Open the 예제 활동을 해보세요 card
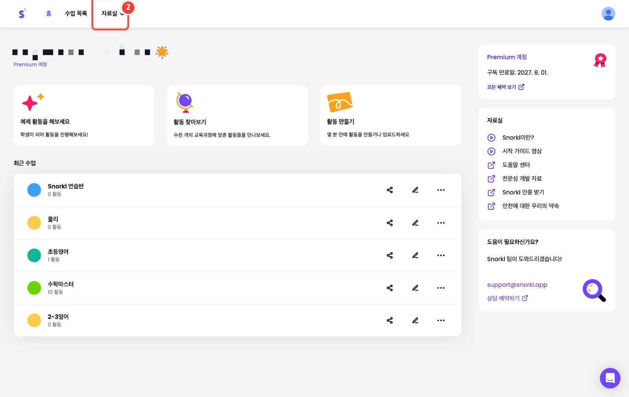Viewport: 629px width, 397px height. (x=84, y=115)
